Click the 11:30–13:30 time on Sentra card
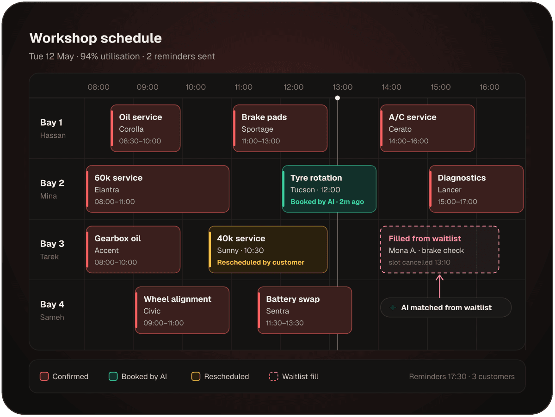The image size is (555, 417). [285, 323]
